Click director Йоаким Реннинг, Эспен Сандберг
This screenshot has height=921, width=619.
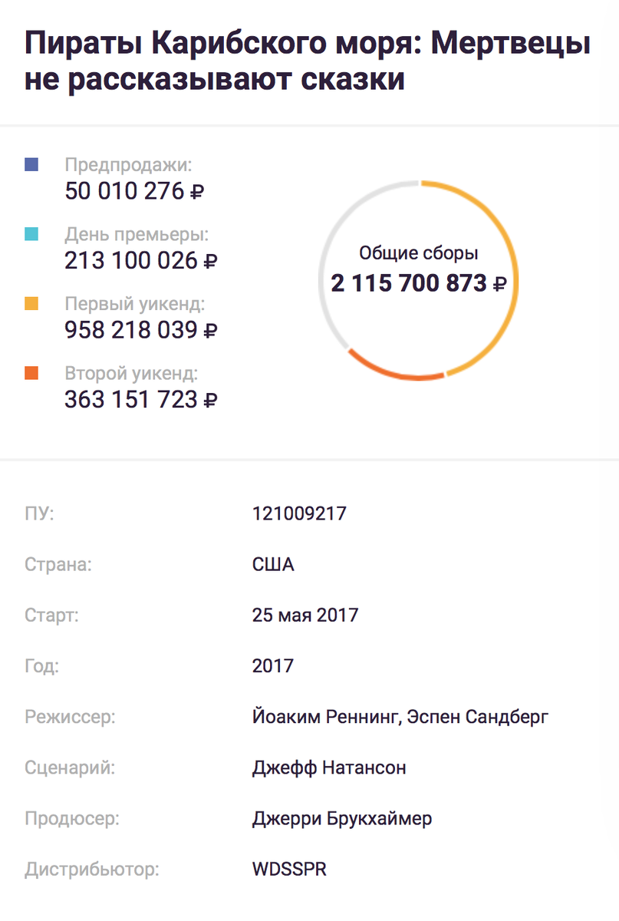400,717
